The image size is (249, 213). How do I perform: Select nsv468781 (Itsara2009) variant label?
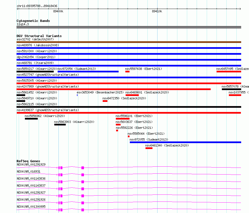35,63
